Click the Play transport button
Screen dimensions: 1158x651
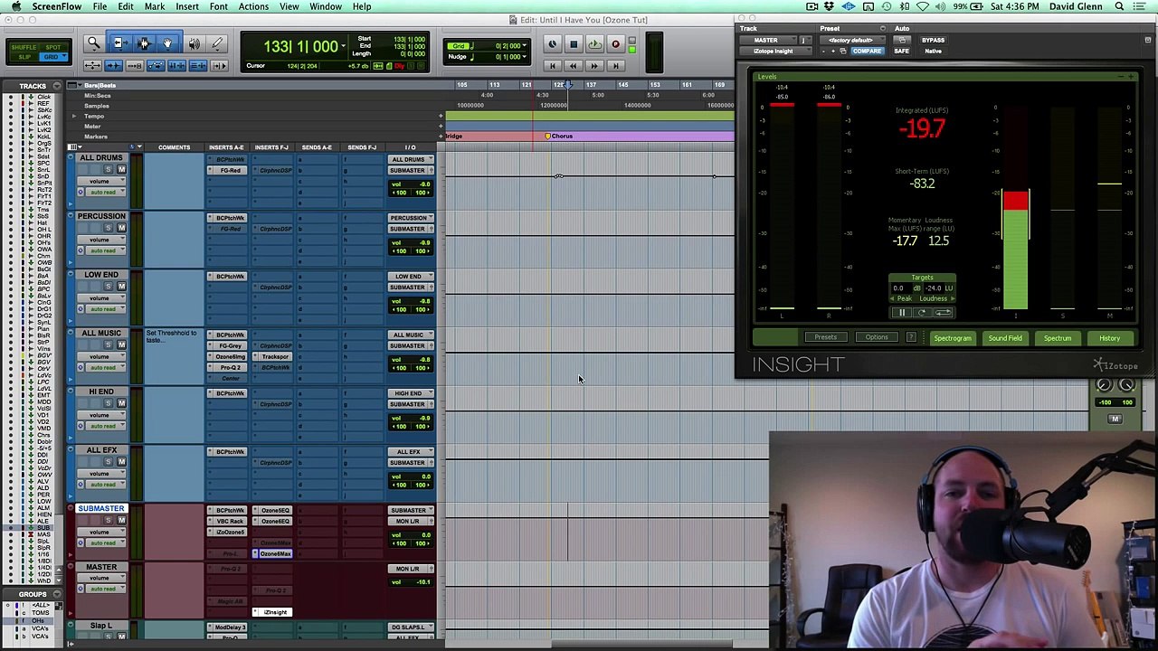coord(594,44)
